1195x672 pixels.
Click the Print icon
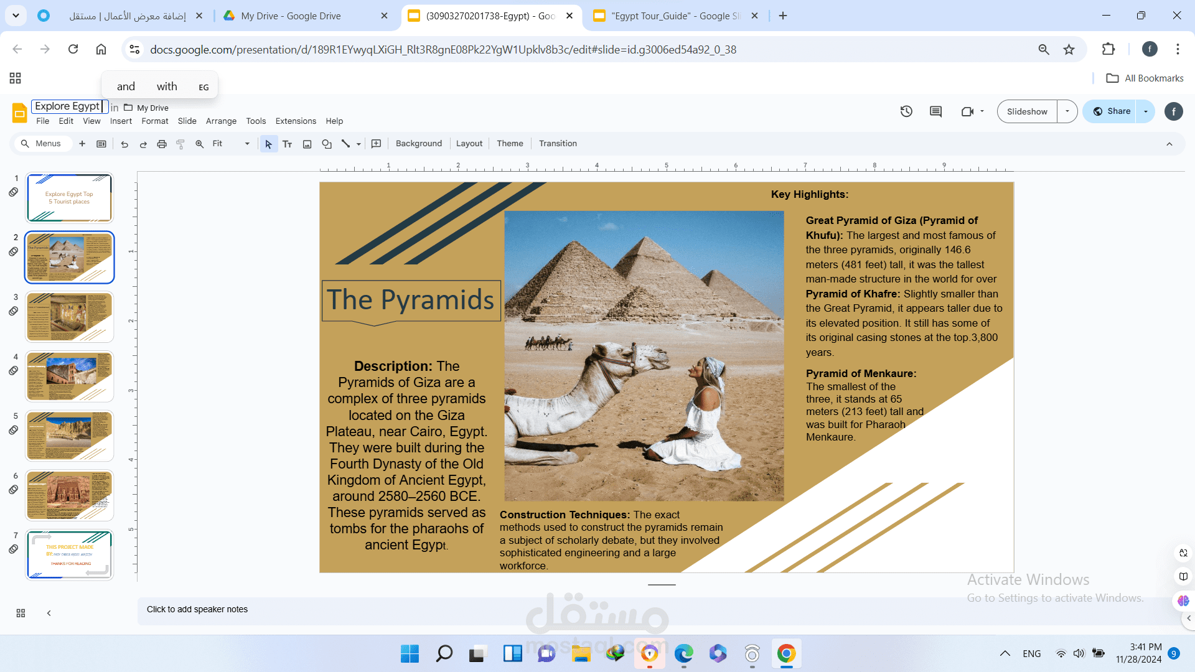(x=162, y=144)
